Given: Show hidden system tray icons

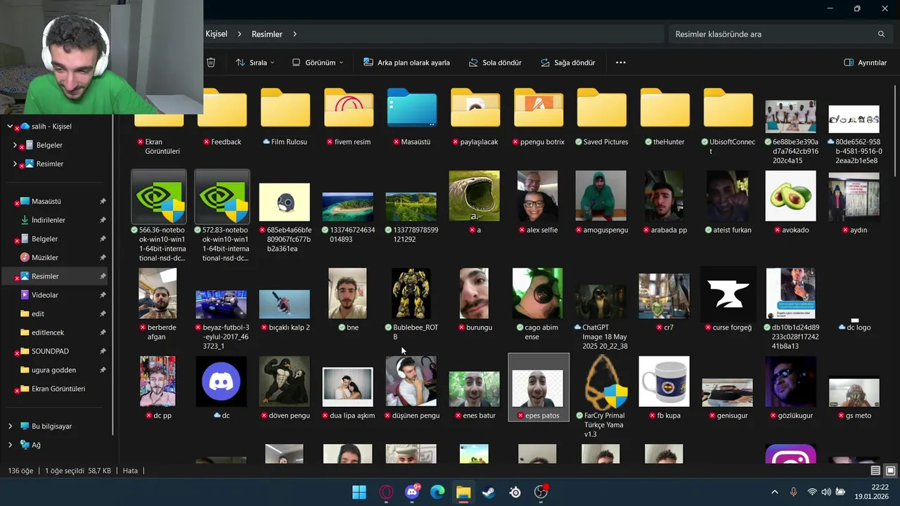Looking at the screenshot, I should pyautogui.click(x=775, y=492).
